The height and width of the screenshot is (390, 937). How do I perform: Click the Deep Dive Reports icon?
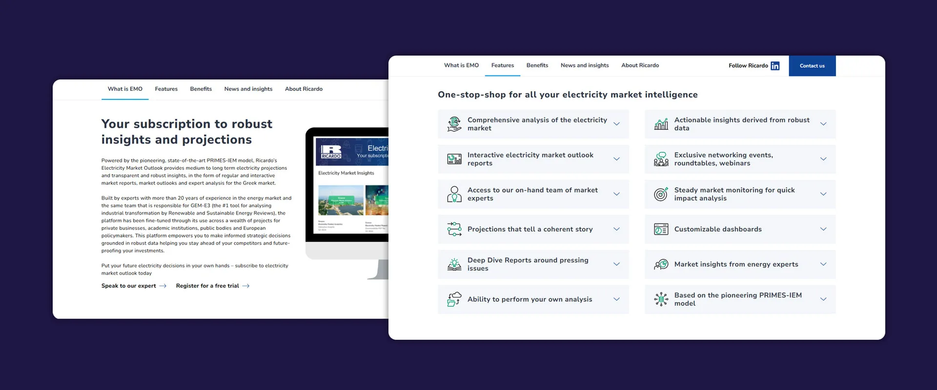tap(454, 264)
